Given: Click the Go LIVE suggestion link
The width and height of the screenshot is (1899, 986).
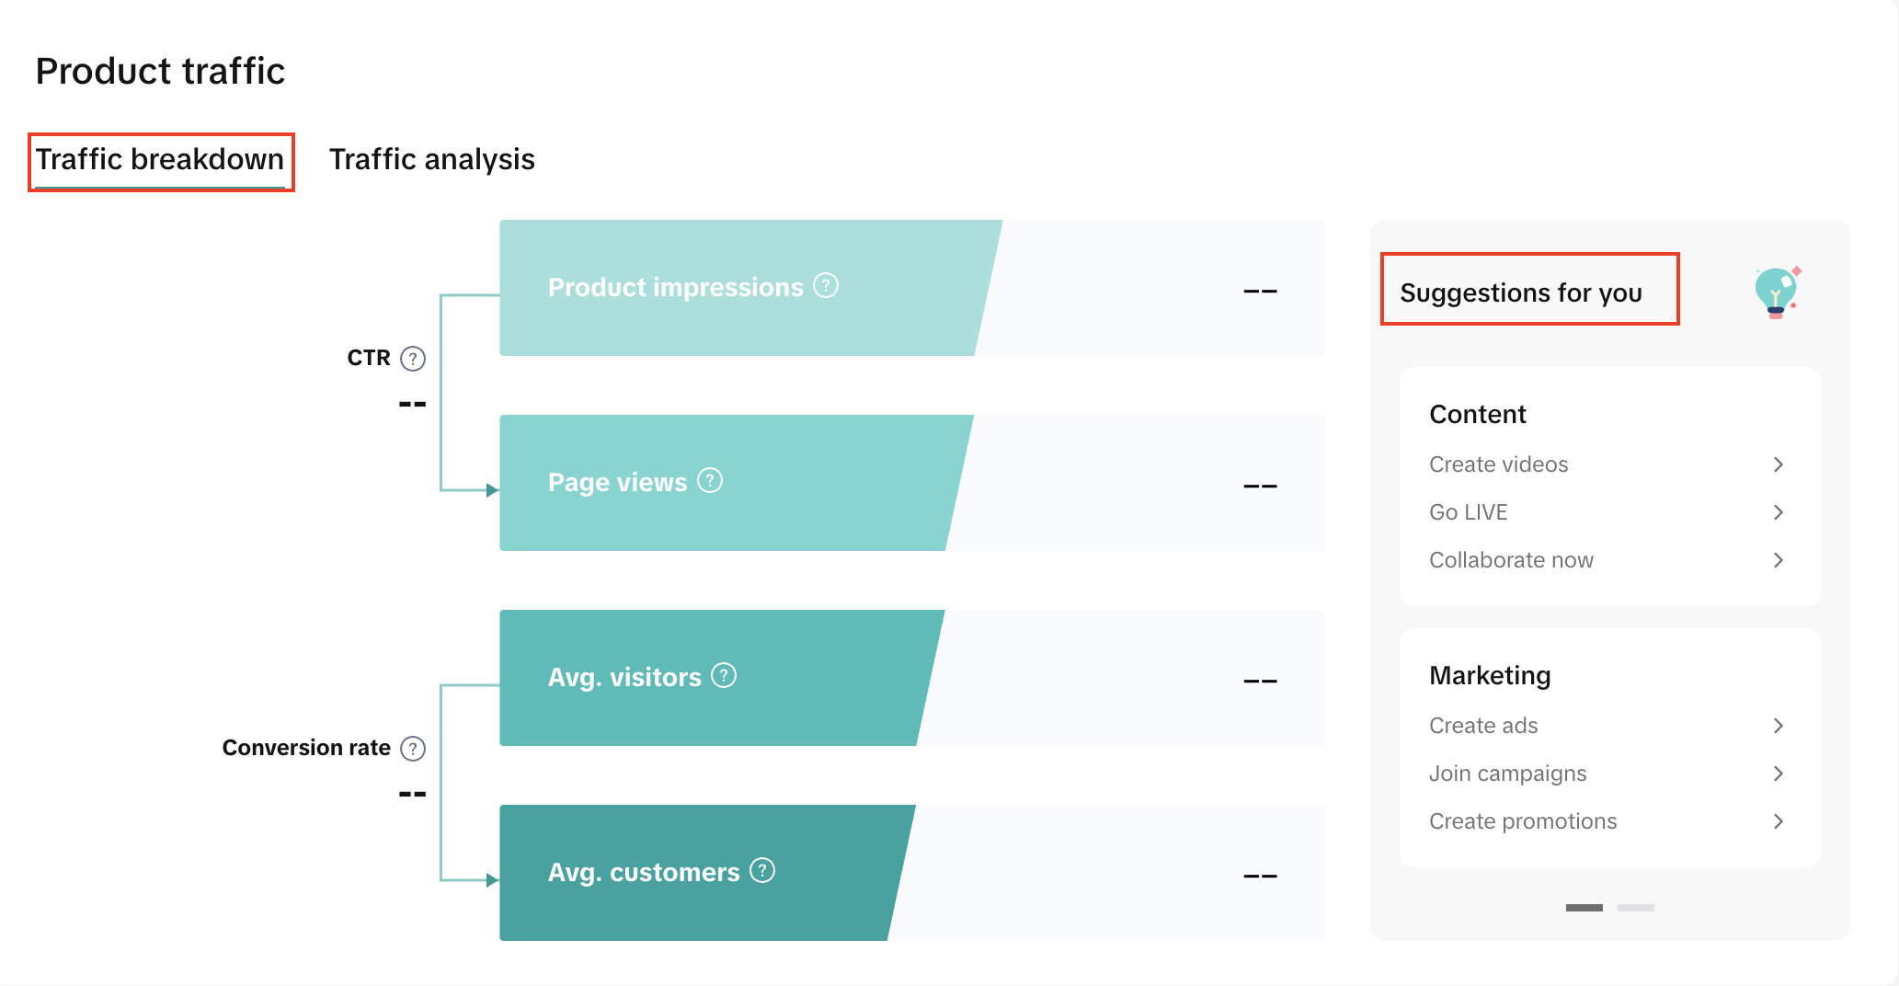Looking at the screenshot, I should (x=1468, y=512).
